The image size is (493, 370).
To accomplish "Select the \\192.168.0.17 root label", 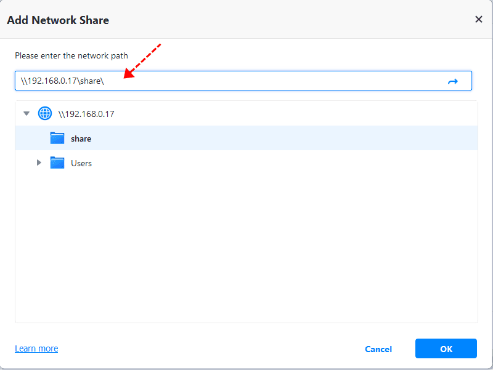I will (x=86, y=114).
